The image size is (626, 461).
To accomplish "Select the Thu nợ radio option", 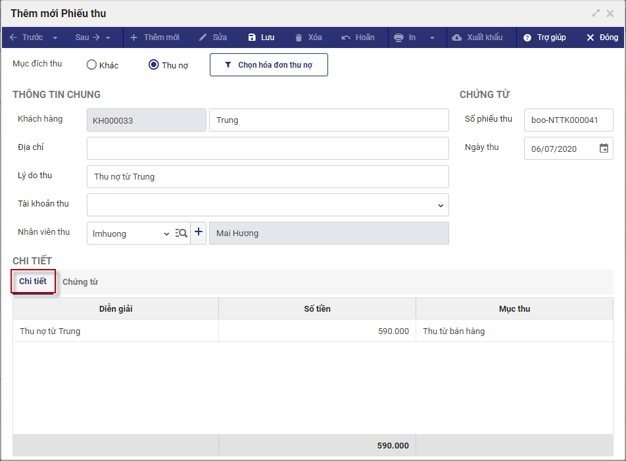I will [x=154, y=65].
